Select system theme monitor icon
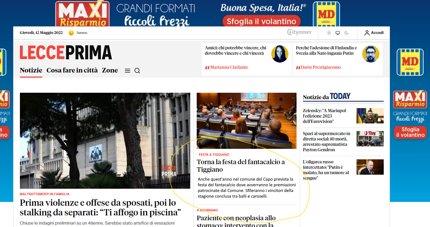 (x=338, y=33)
